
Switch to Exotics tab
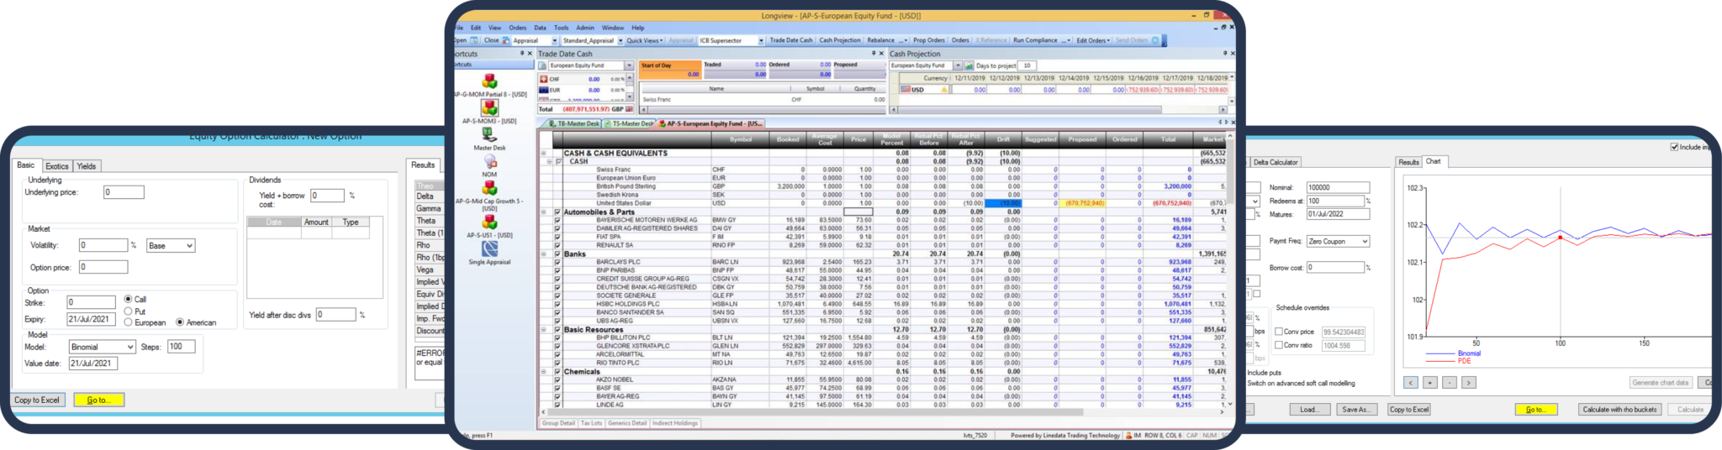[x=57, y=166]
